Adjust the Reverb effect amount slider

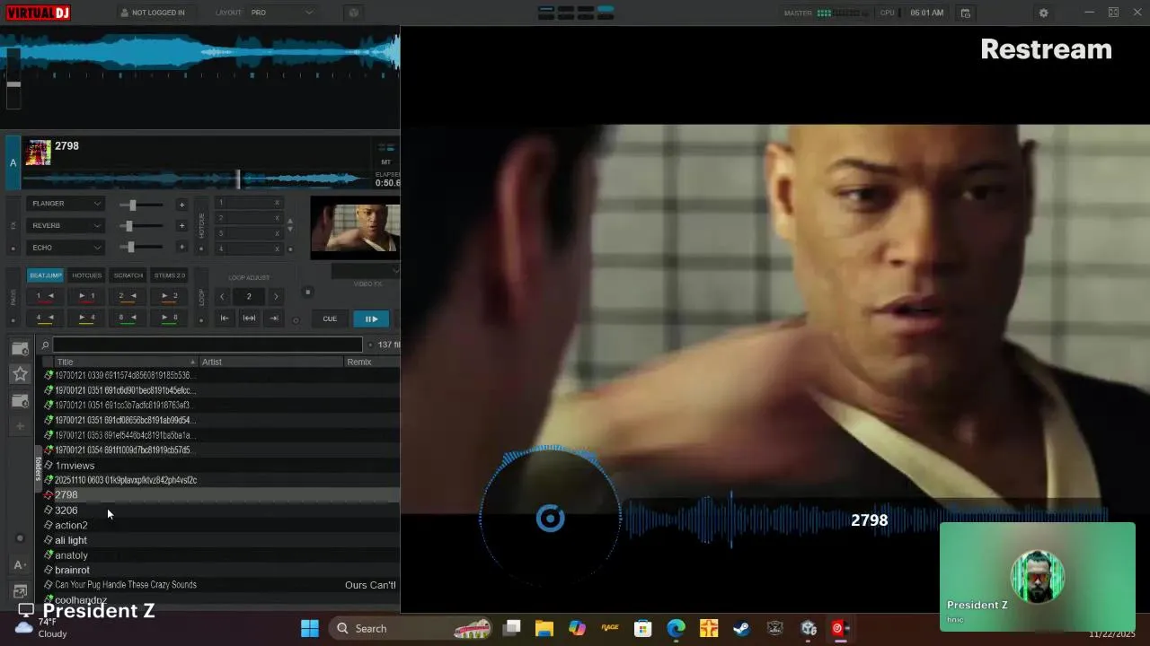pos(142,226)
